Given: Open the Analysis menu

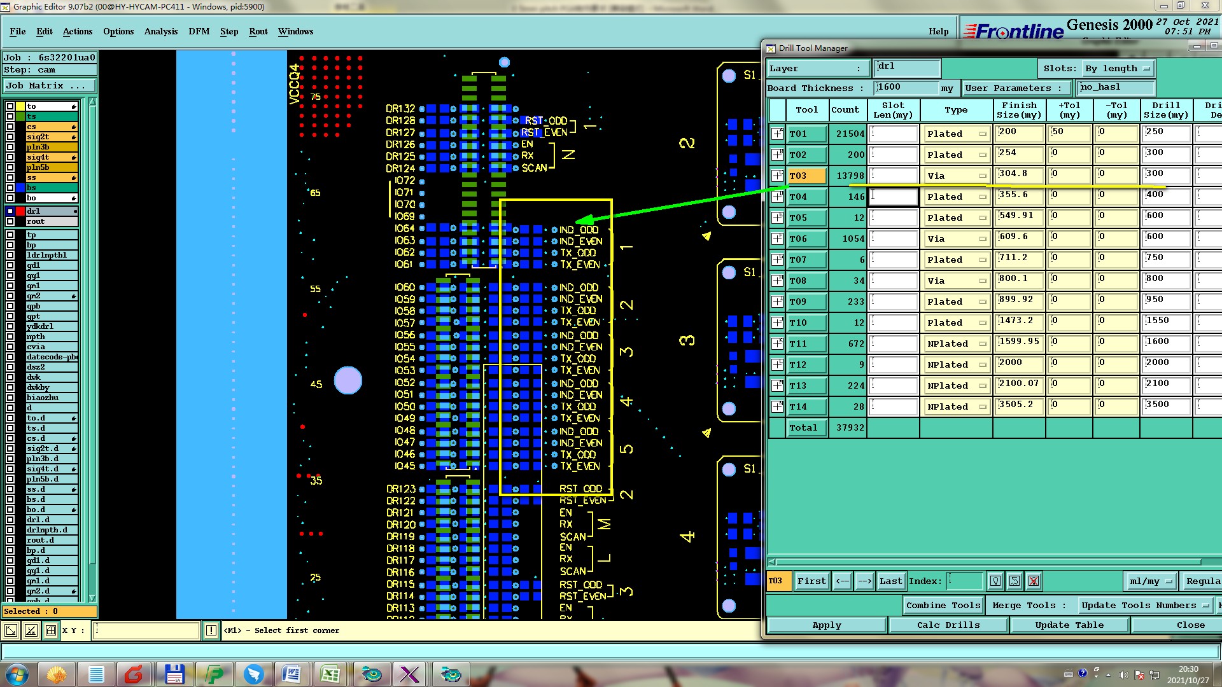Looking at the screenshot, I should pos(160,31).
